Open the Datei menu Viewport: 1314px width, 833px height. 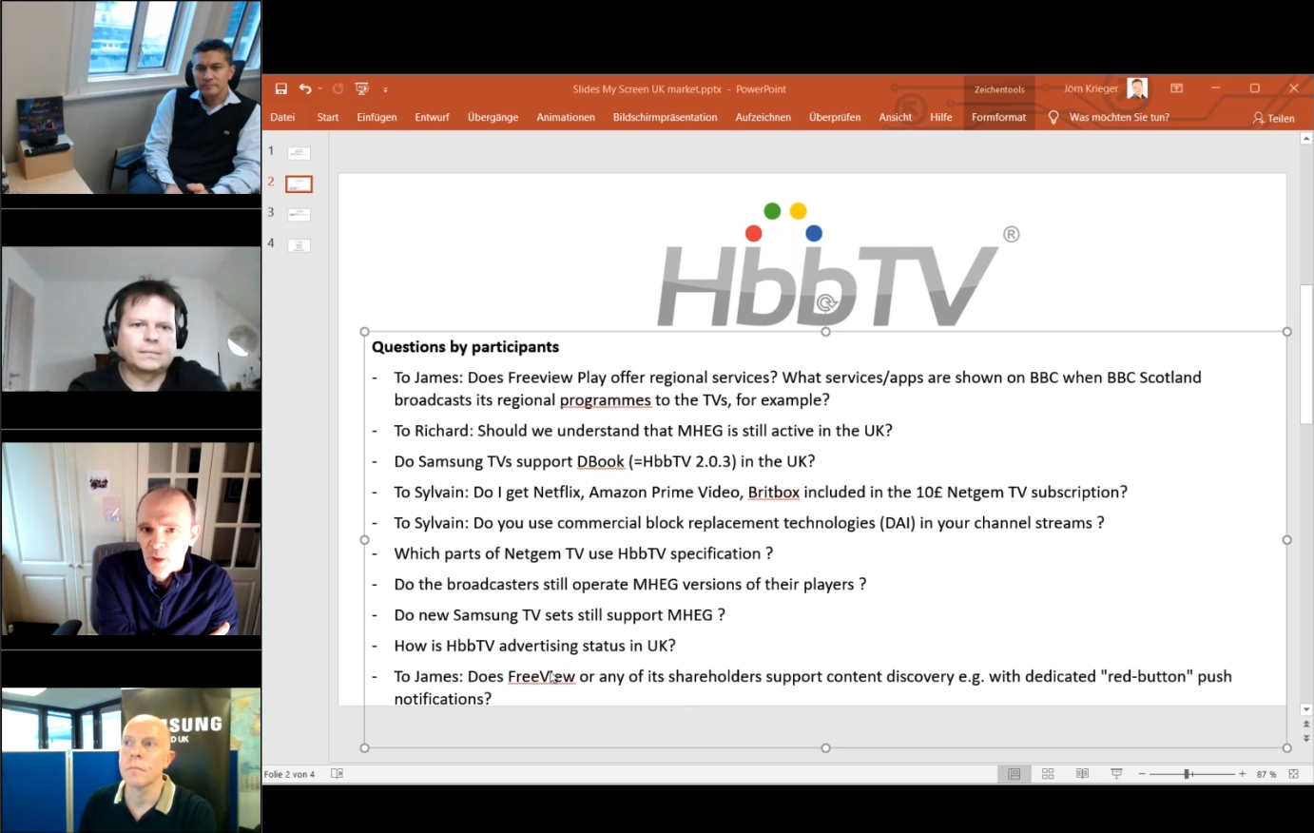pos(281,117)
